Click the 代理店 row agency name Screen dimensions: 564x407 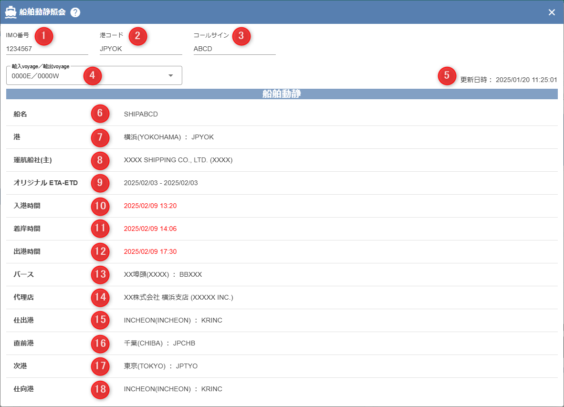178,298
